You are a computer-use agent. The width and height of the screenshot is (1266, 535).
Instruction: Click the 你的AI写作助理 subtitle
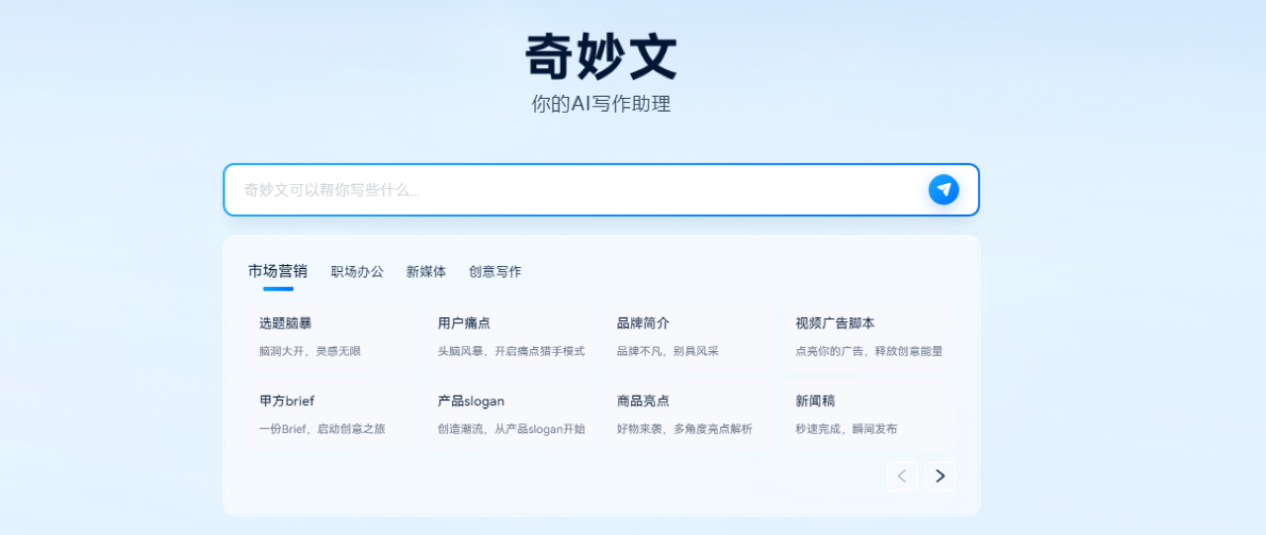[x=601, y=104]
